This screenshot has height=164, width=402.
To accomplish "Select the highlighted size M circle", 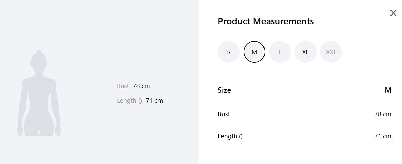I will (x=254, y=52).
